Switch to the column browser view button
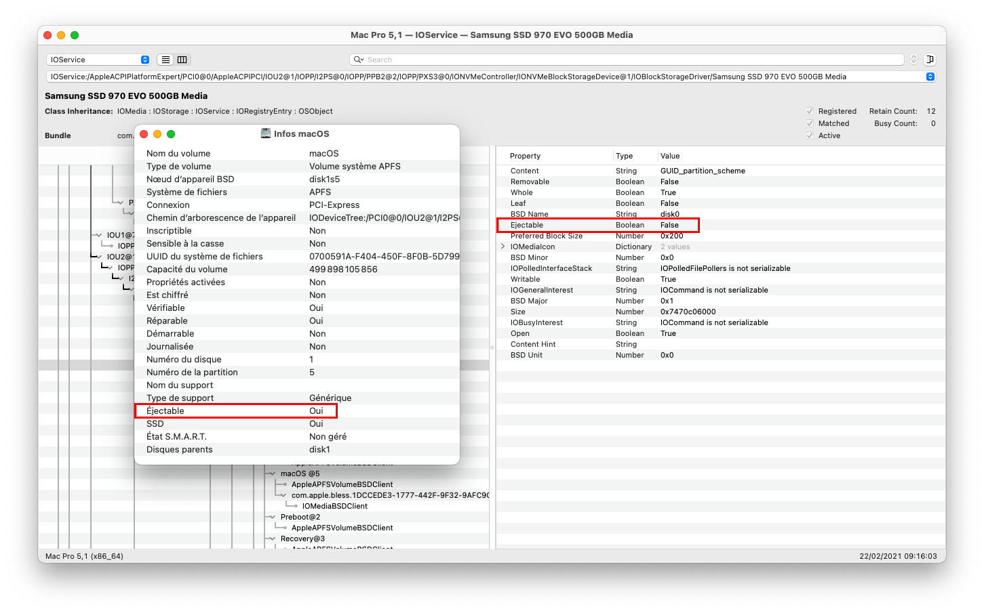The height and width of the screenshot is (613, 984). [x=182, y=60]
